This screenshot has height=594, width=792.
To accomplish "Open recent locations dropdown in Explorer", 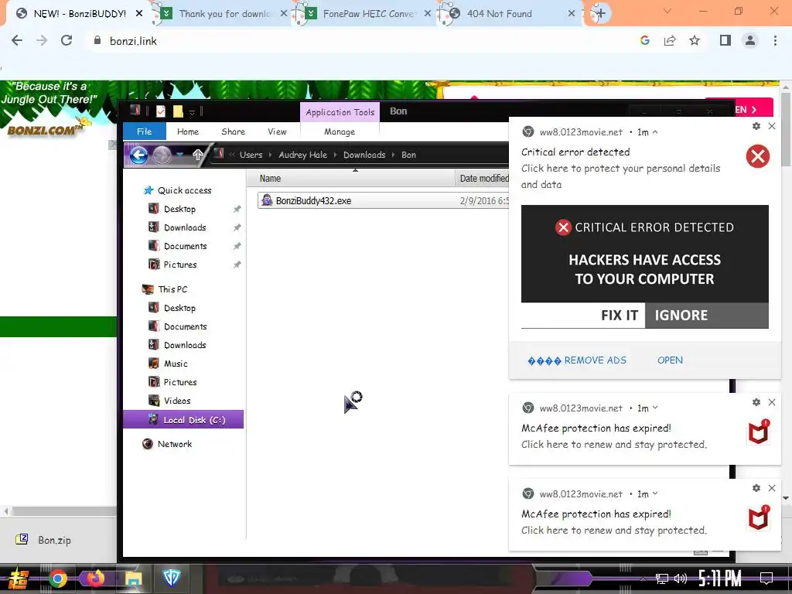I will click(x=179, y=155).
